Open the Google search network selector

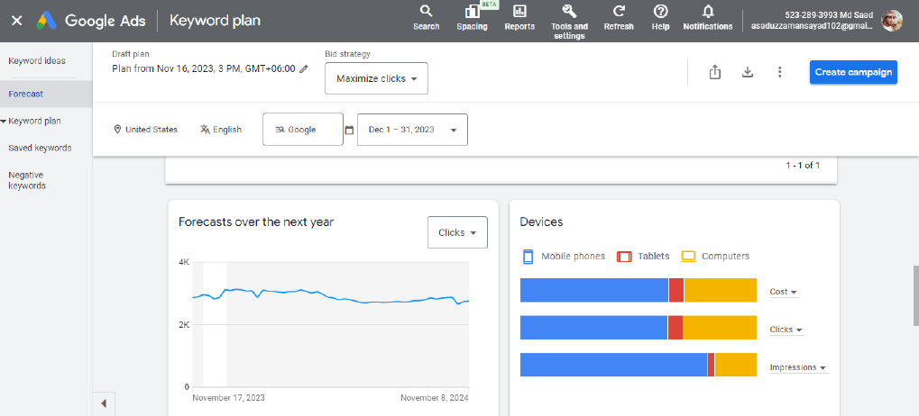point(303,130)
